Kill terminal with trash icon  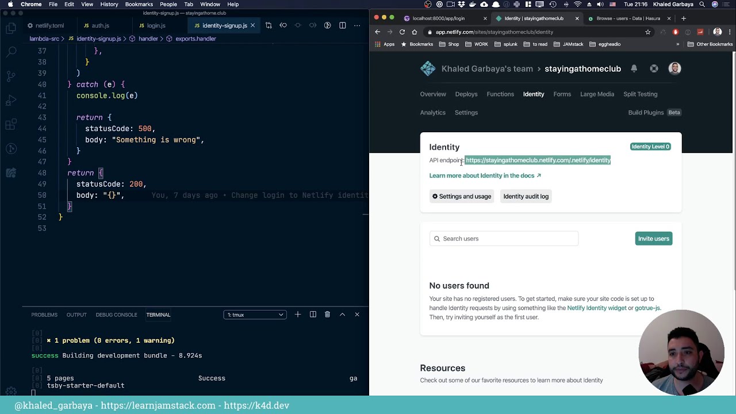pyautogui.click(x=327, y=315)
